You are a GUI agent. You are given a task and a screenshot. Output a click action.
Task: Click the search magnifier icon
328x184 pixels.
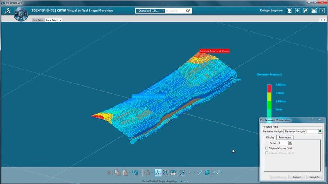pyautogui.click(x=188, y=11)
